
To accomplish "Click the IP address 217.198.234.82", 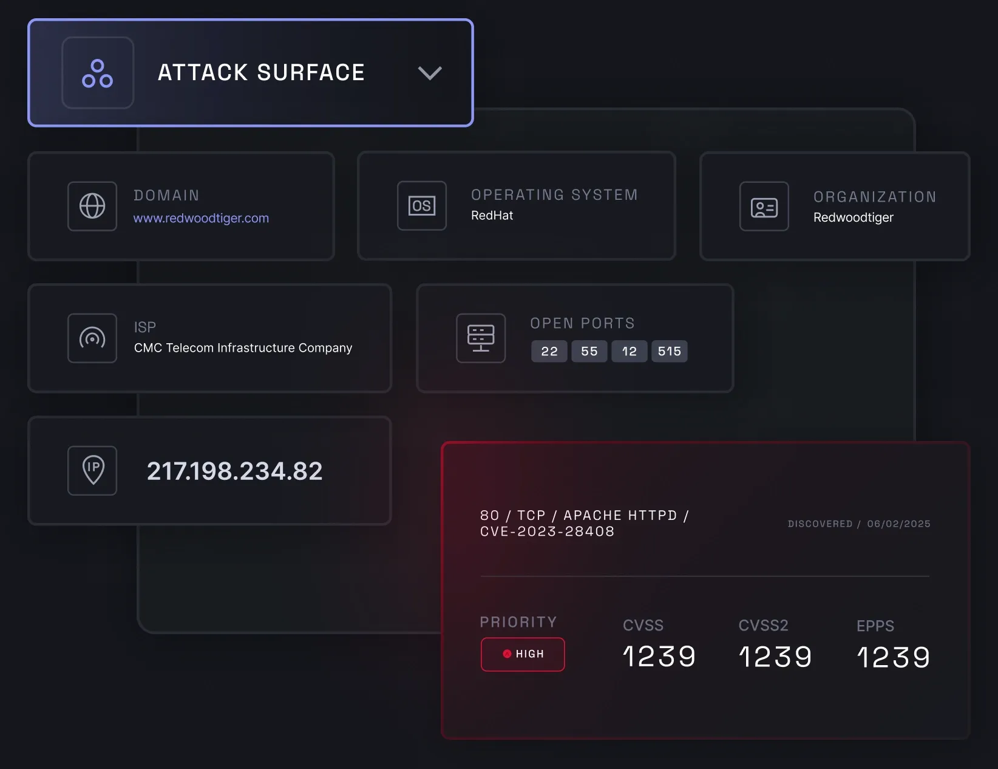I will (235, 471).
